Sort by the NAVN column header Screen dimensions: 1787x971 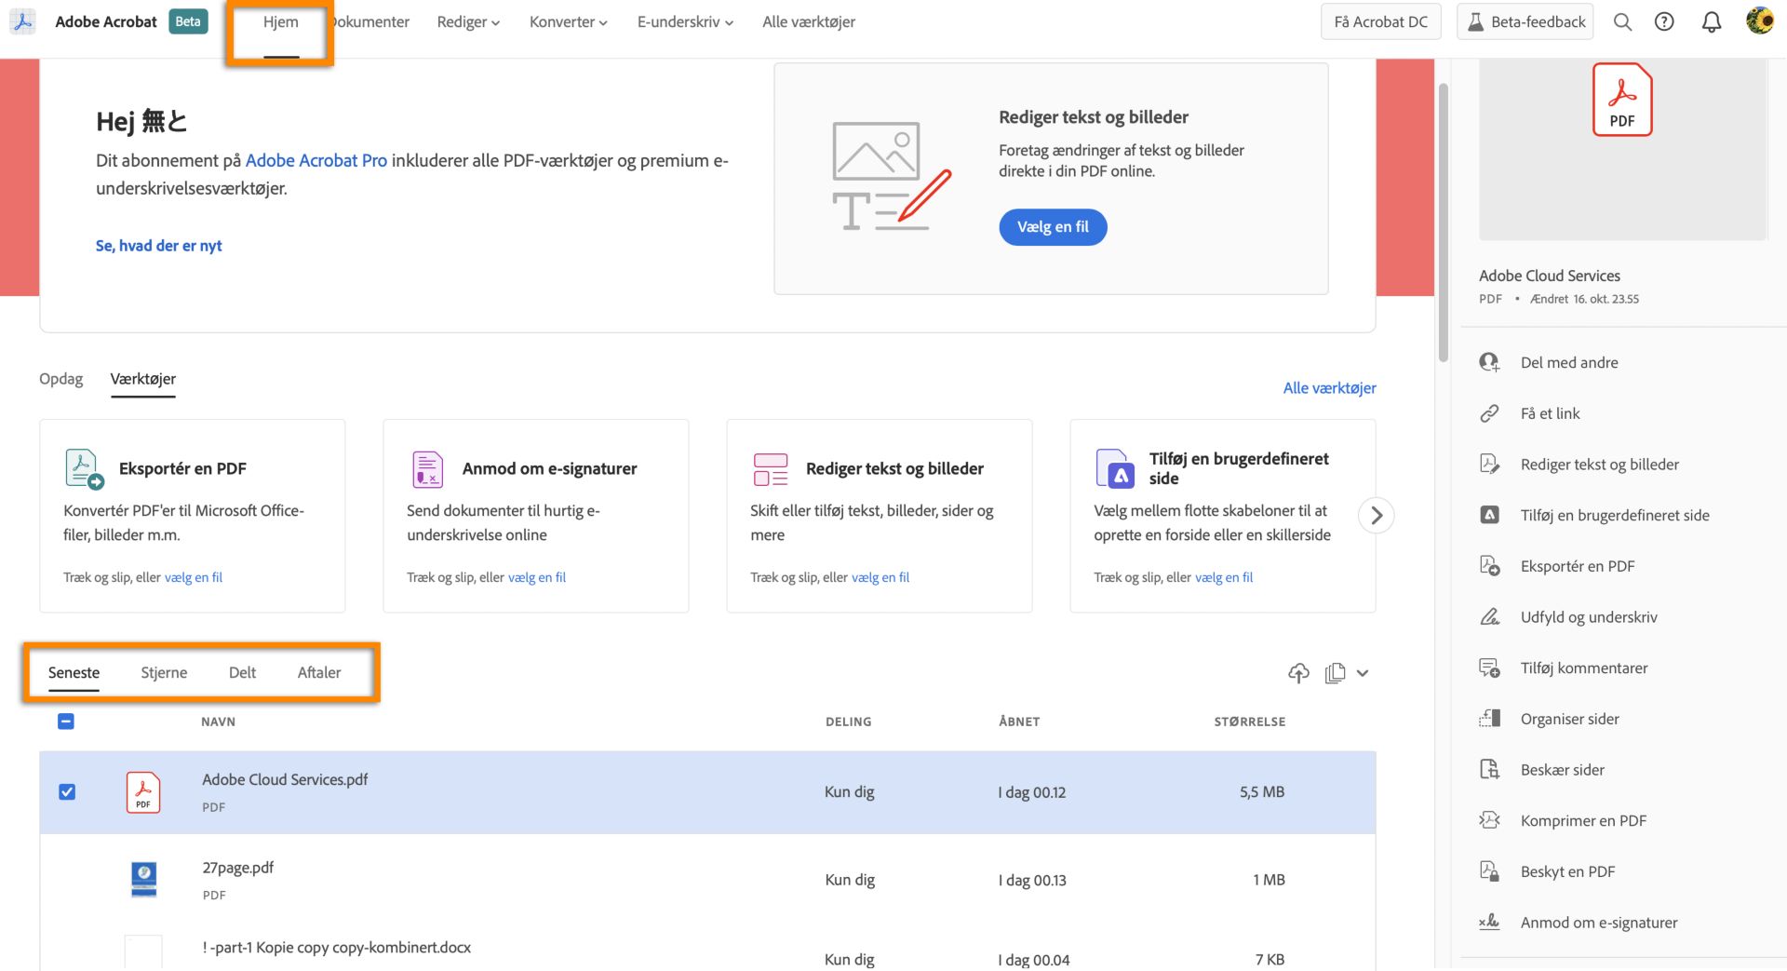(218, 722)
